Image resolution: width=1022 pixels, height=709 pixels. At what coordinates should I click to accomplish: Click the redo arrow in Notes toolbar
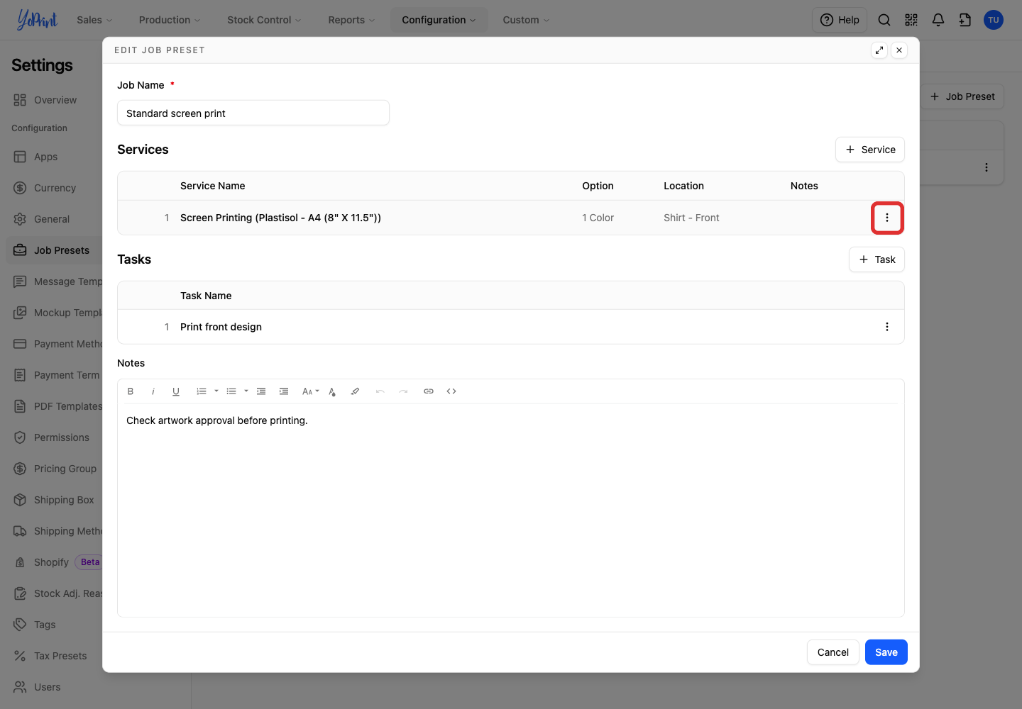[x=403, y=391]
